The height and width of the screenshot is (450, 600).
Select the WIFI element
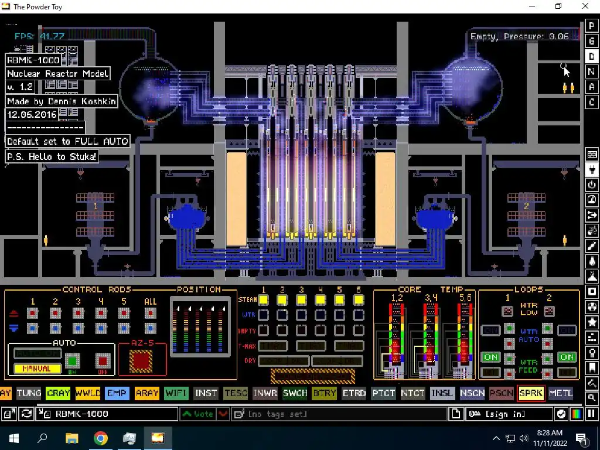[176, 393]
